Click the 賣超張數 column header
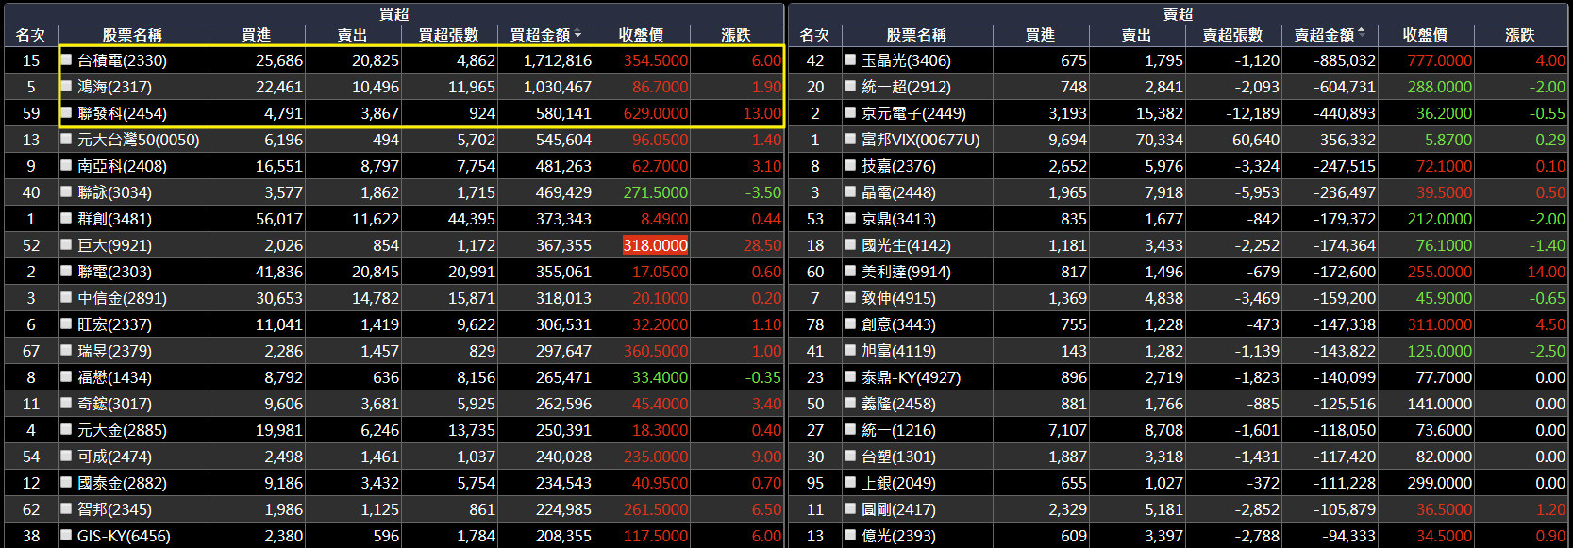Screen dimensions: 1573x548 coord(1232,35)
